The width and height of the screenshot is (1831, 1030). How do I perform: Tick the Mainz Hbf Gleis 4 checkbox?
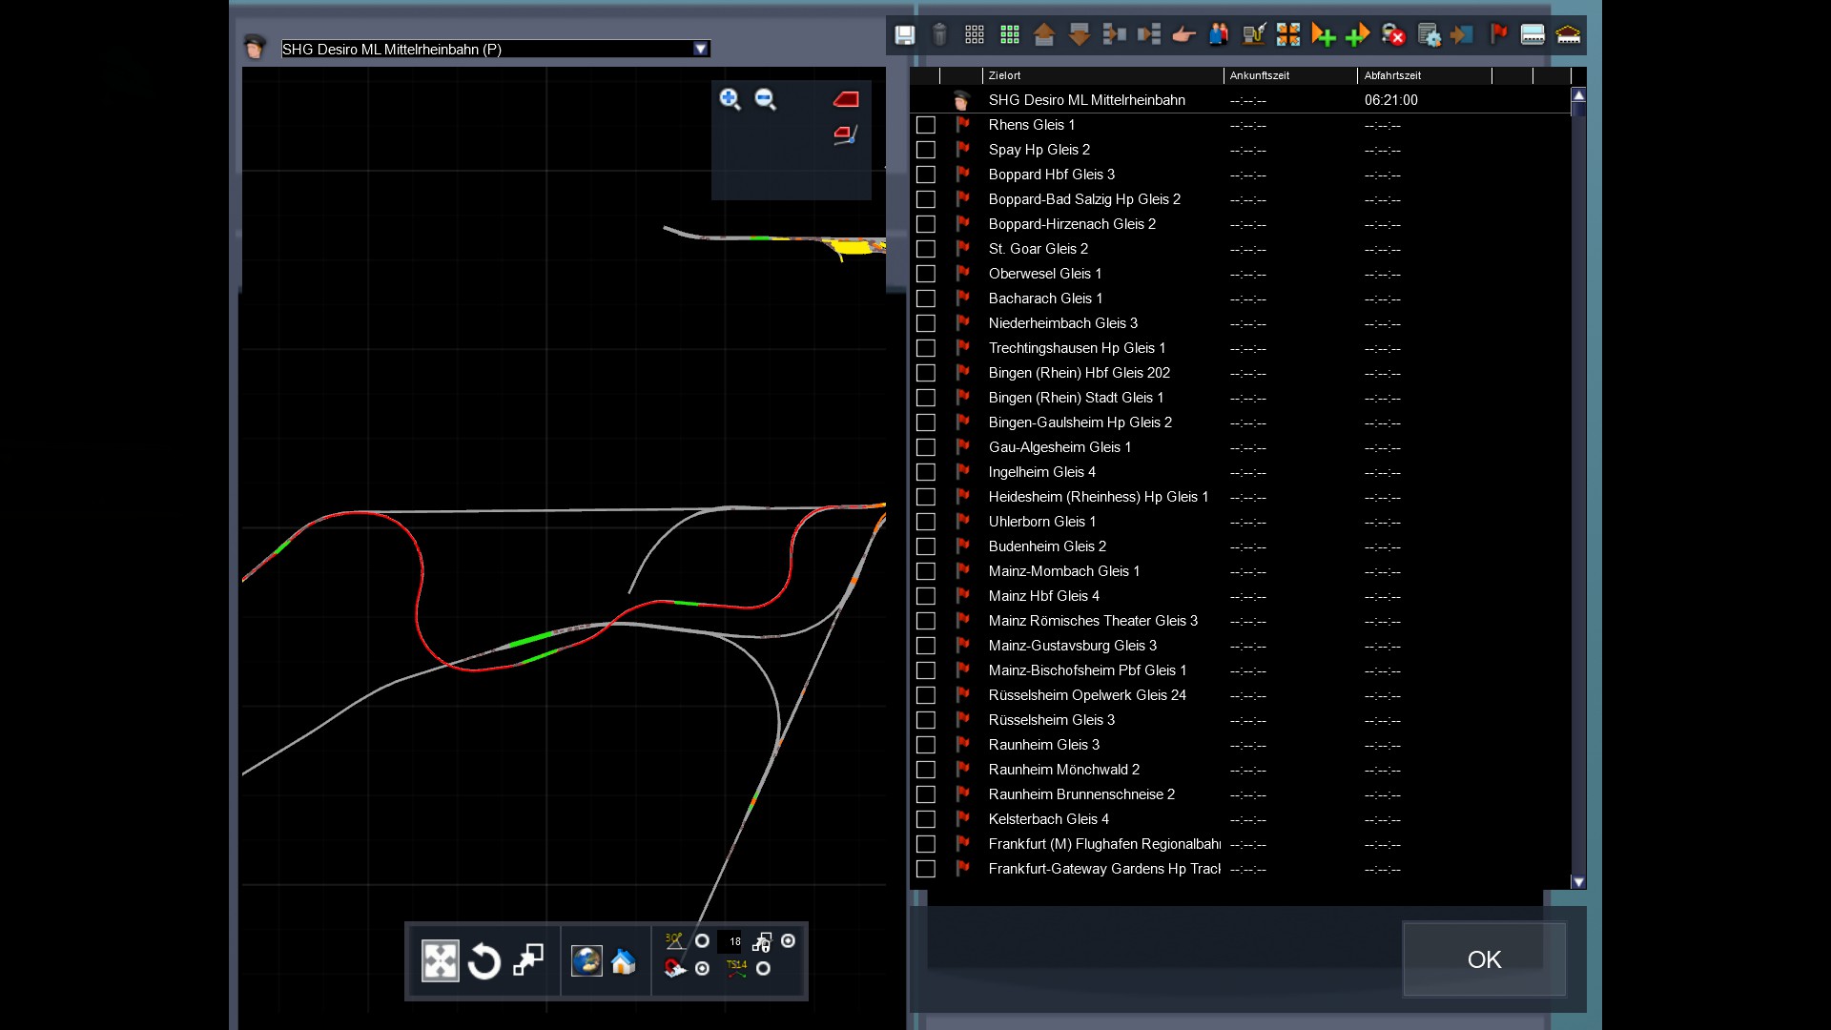coord(925,596)
